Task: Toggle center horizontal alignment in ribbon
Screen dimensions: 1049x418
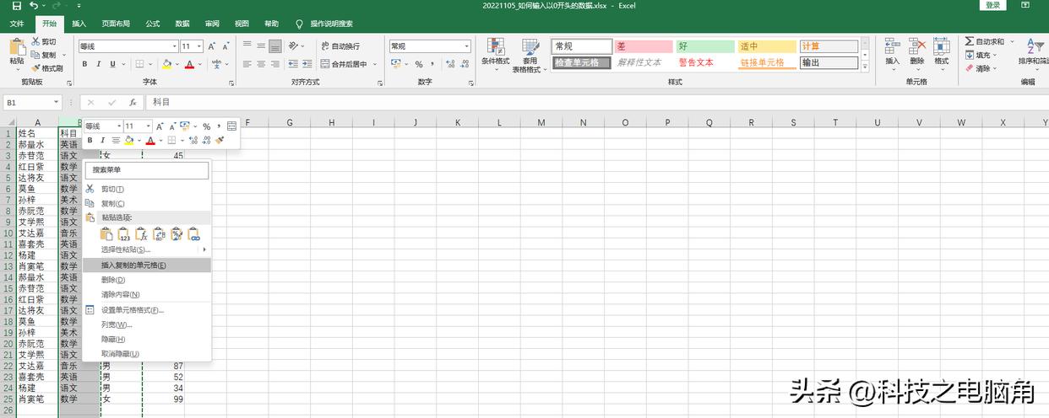Action: pos(261,64)
